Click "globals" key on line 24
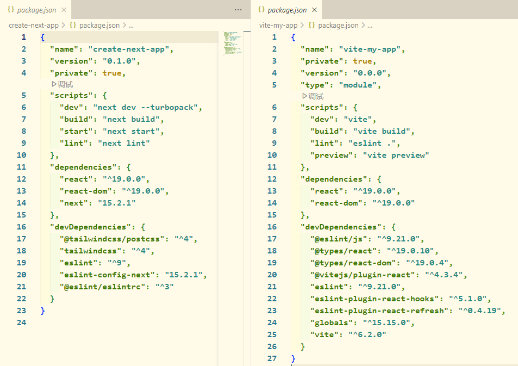The height and width of the screenshot is (366, 518). point(332,322)
